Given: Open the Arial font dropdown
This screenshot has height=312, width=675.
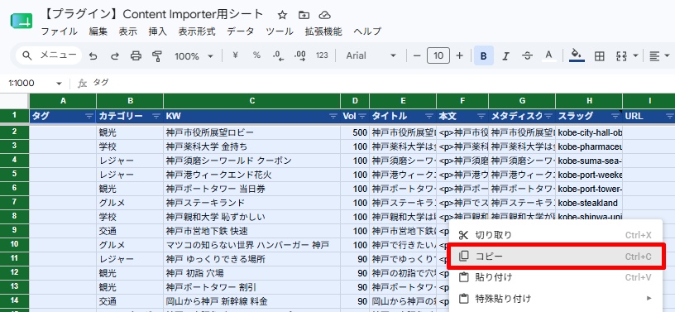Looking at the screenshot, I should pyautogui.click(x=371, y=55).
